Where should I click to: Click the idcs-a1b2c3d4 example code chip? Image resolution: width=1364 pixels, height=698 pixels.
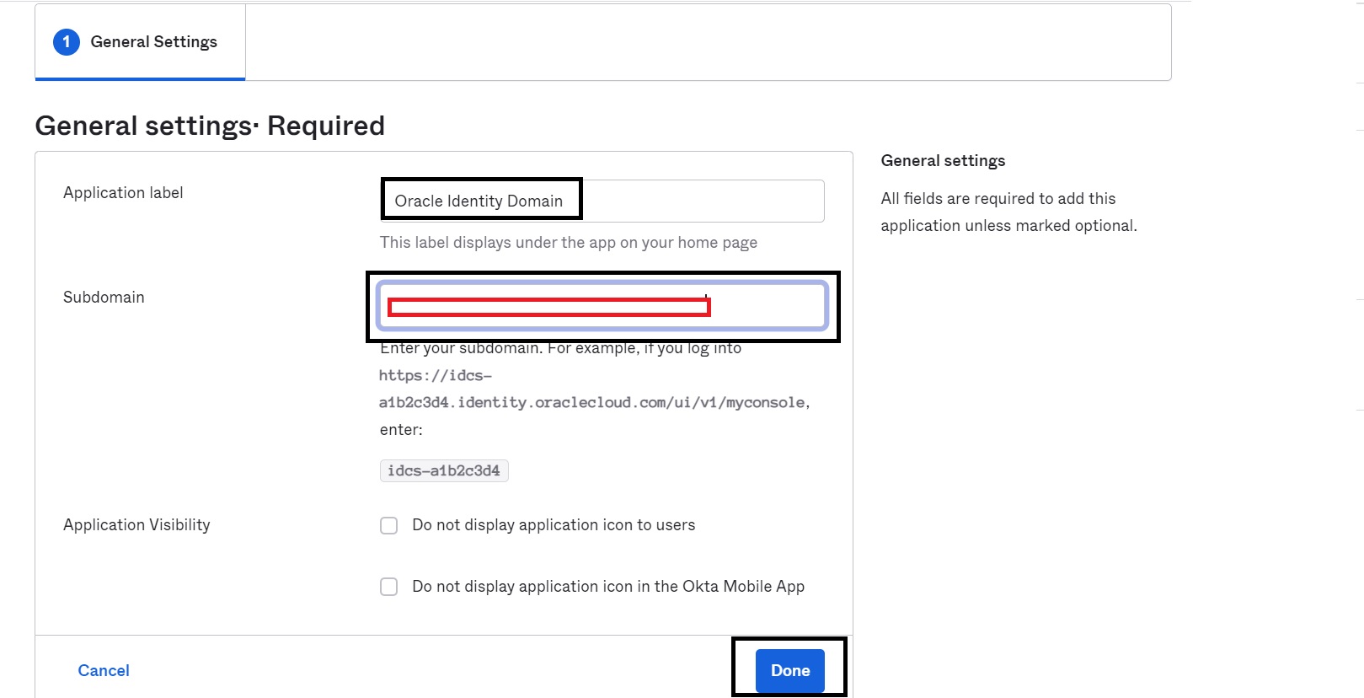click(444, 470)
